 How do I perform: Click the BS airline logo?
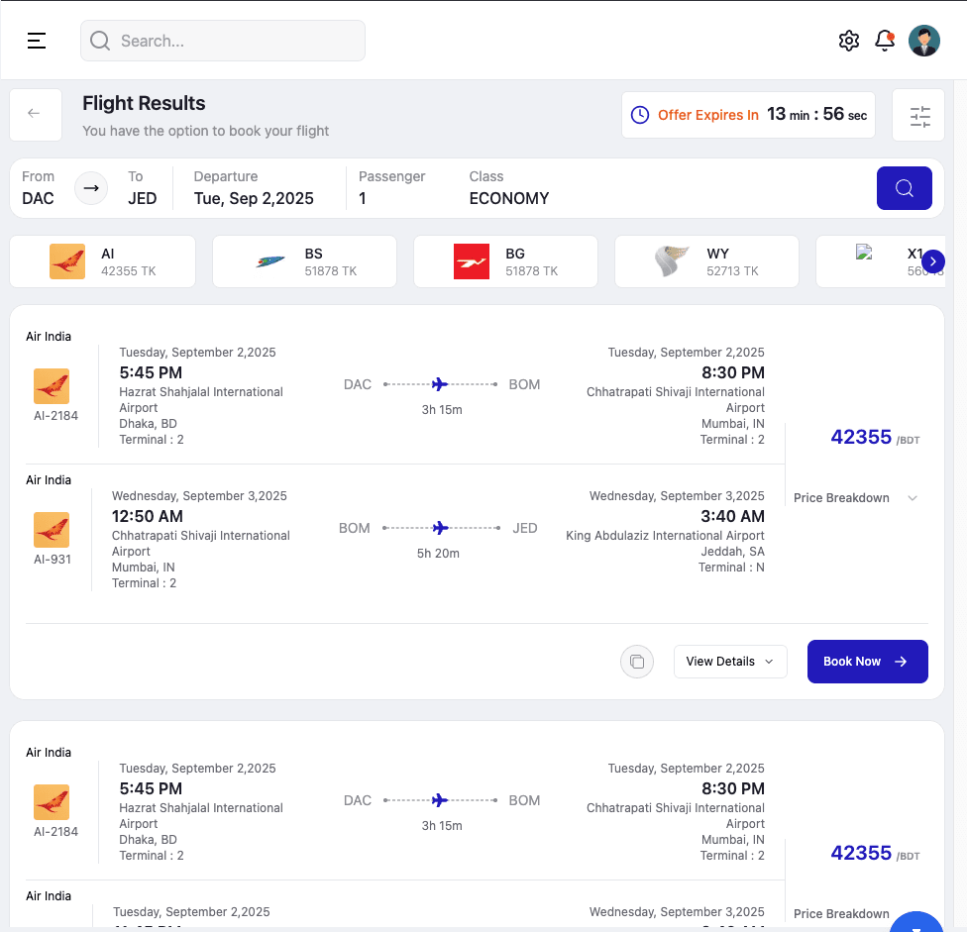tap(270, 261)
